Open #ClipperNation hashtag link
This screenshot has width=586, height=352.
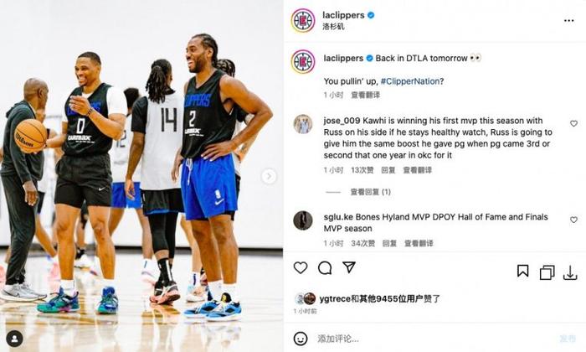point(410,81)
